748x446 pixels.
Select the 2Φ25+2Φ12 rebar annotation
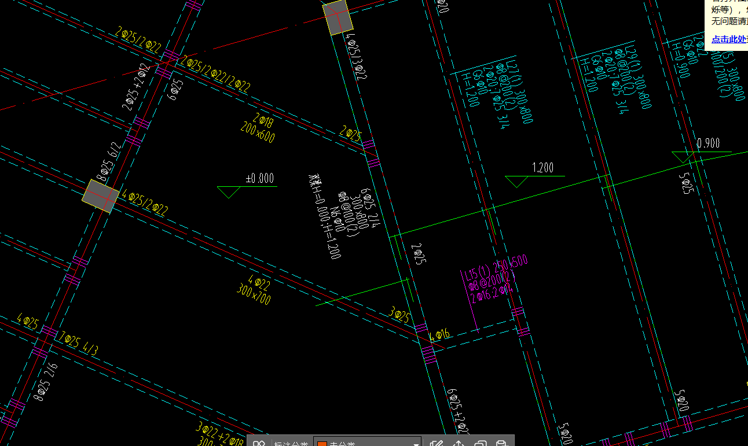tap(137, 87)
